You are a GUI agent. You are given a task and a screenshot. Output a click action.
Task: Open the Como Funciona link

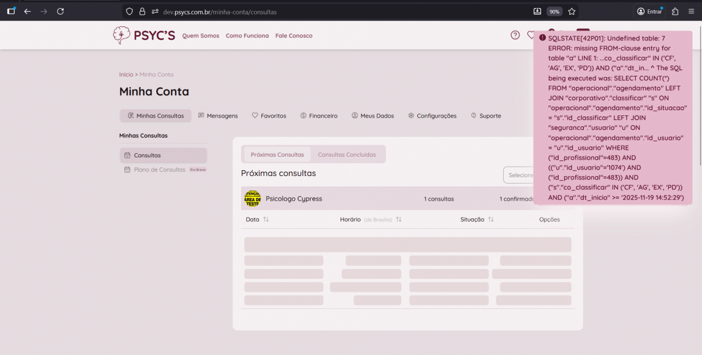tap(247, 36)
